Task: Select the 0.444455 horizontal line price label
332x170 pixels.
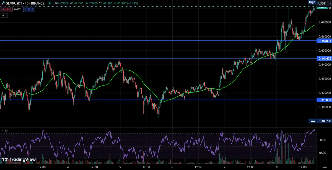Action: pos(325,59)
